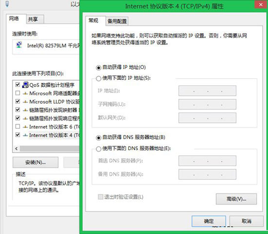Close the TCP/IPv4 properties dialog

tap(261, 4)
